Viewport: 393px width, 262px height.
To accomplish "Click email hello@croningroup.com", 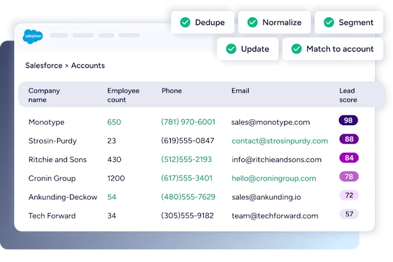I will click(274, 179).
